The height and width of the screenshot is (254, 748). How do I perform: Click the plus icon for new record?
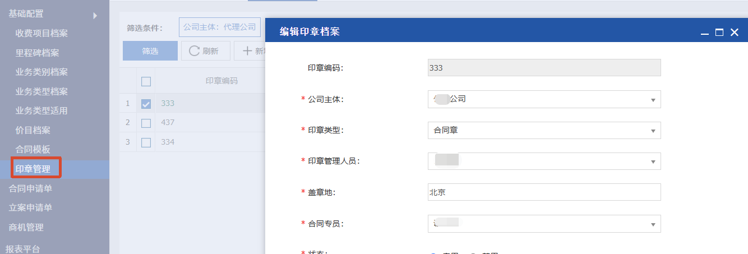pos(247,50)
